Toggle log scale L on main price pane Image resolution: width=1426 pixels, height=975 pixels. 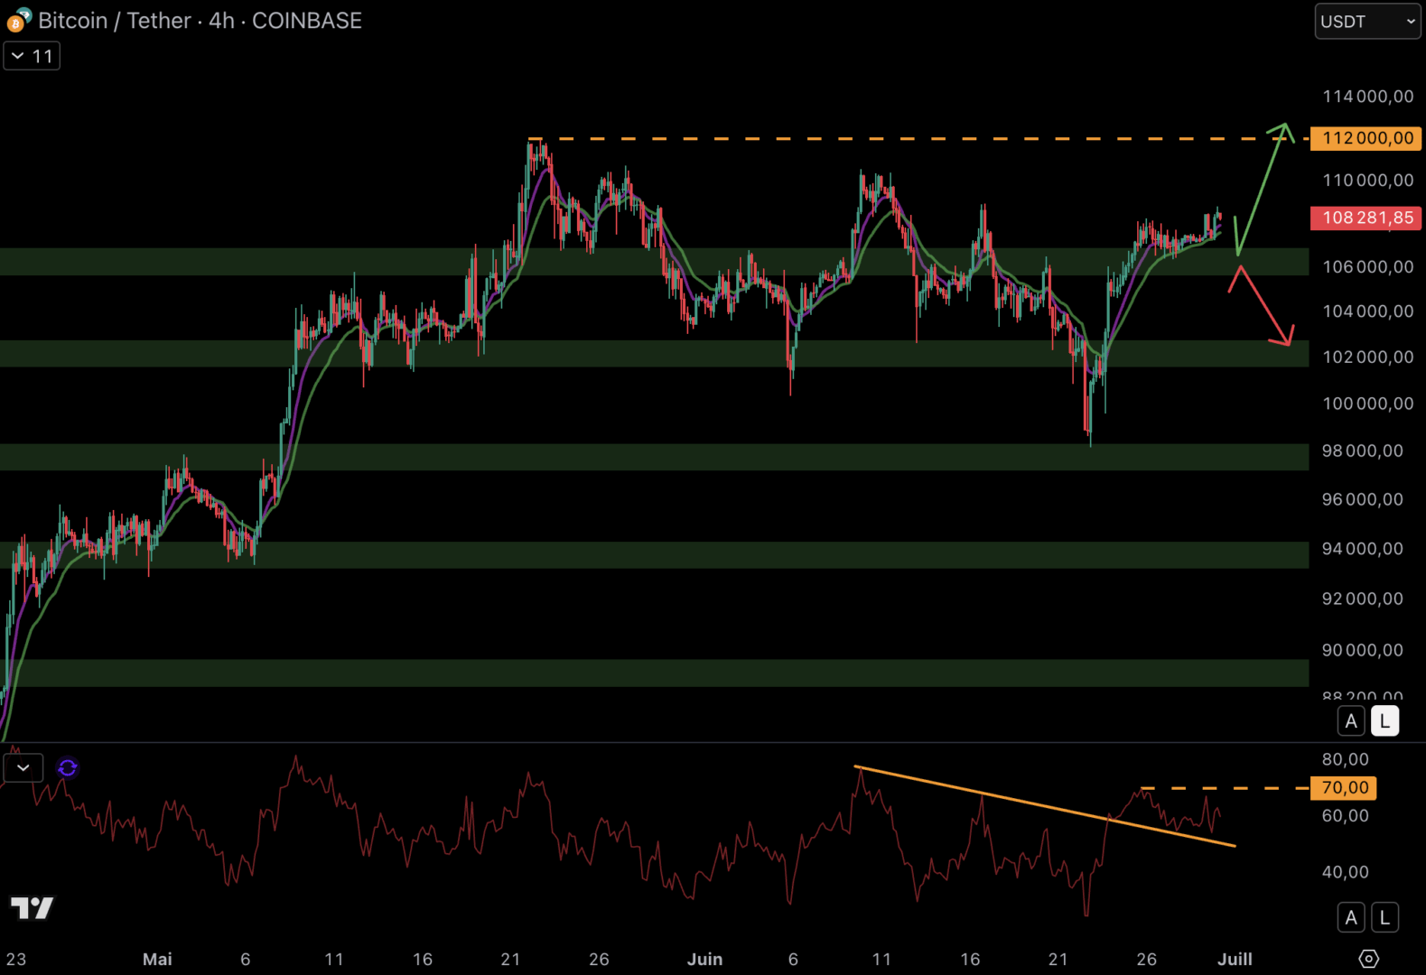click(x=1384, y=721)
